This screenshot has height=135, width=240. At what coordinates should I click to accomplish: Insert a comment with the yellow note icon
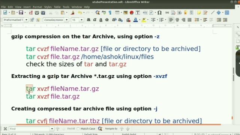tap(199, 13)
